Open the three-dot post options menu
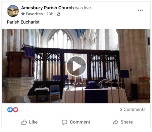The height and width of the screenshot is (132, 152). click(x=140, y=10)
